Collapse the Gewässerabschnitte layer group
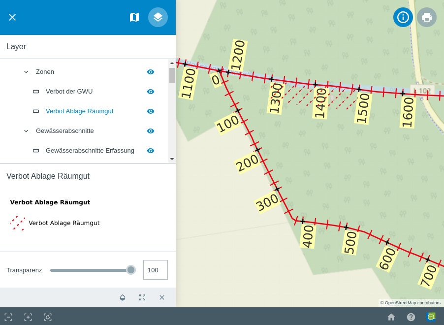Image resolution: width=444 pixels, height=325 pixels. tap(26, 131)
